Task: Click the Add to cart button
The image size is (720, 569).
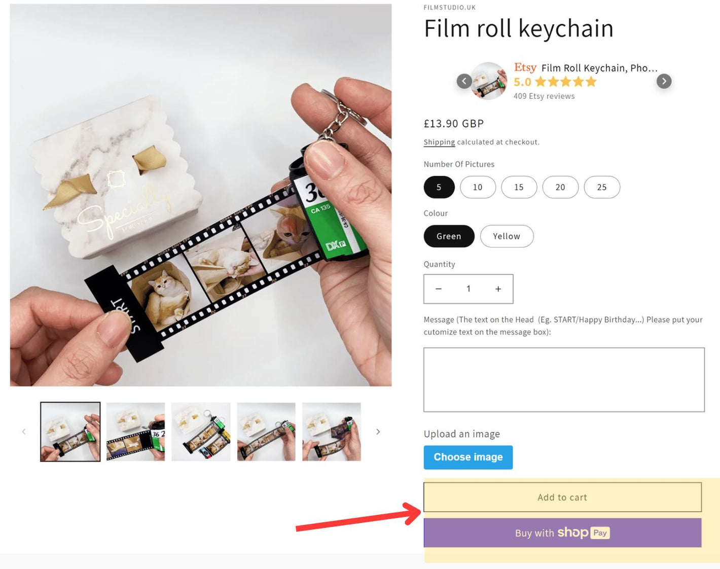Action: pos(562,497)
